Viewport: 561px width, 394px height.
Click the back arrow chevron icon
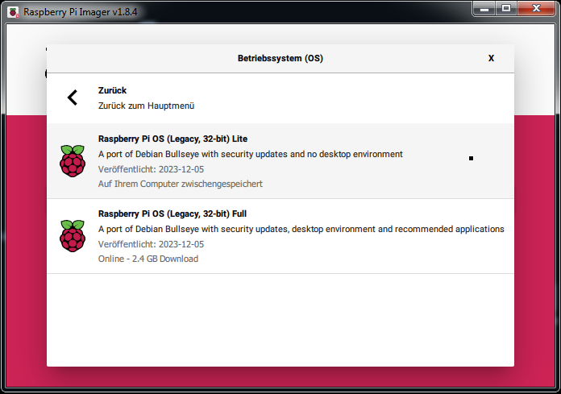point(73,98)
